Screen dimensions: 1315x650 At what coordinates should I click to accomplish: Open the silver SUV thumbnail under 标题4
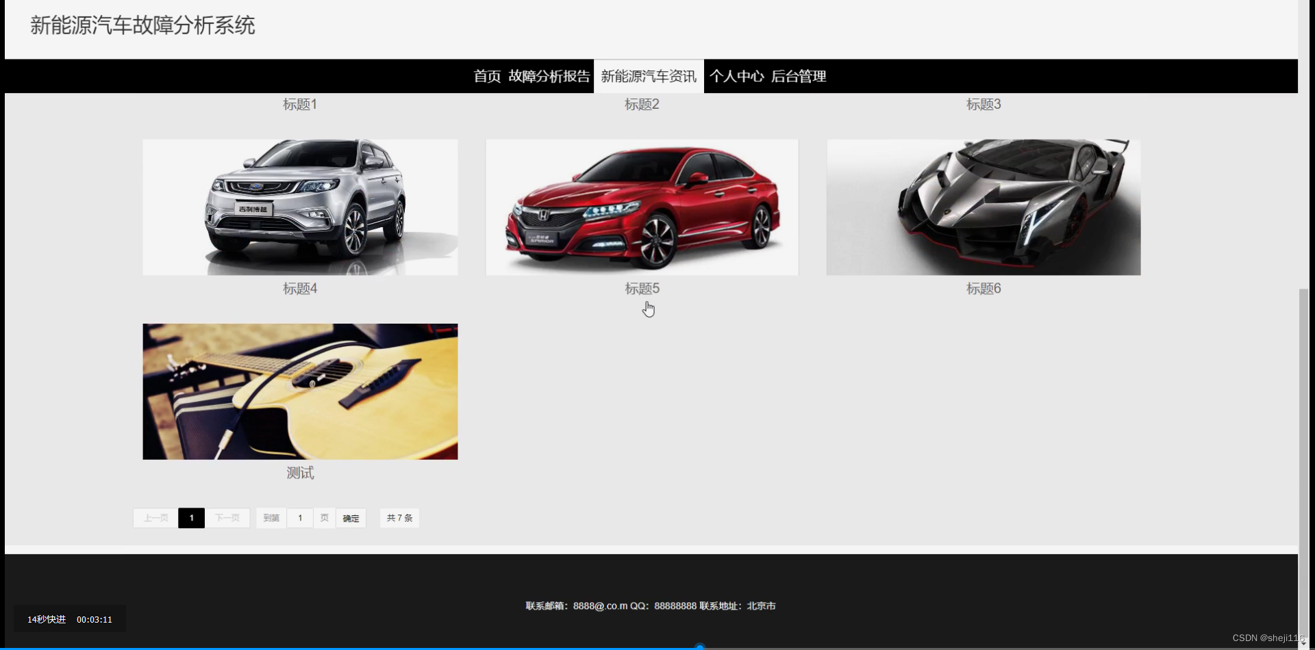point(300,207)
